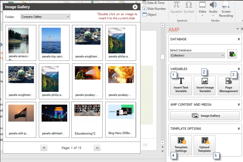Collapse the DATABASE section
This screenshot has height=162, width=243.
pyautogui.click(x=239, y=39)
